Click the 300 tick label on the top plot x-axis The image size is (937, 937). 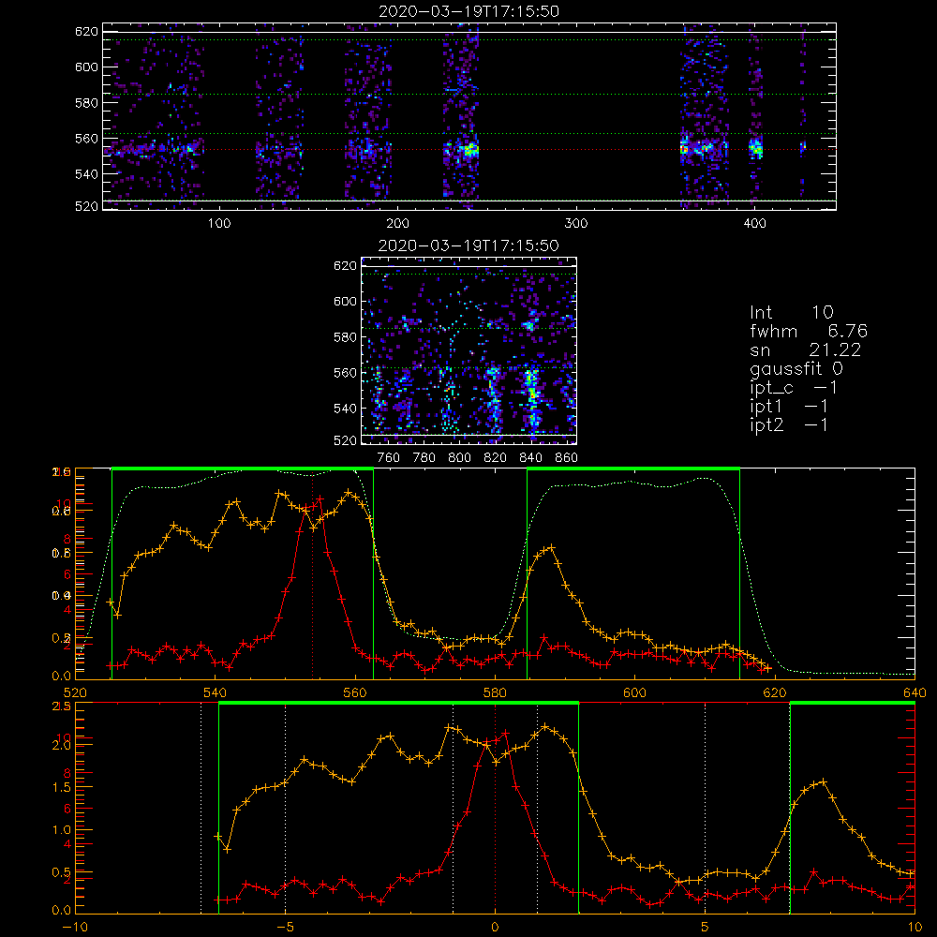576,224
